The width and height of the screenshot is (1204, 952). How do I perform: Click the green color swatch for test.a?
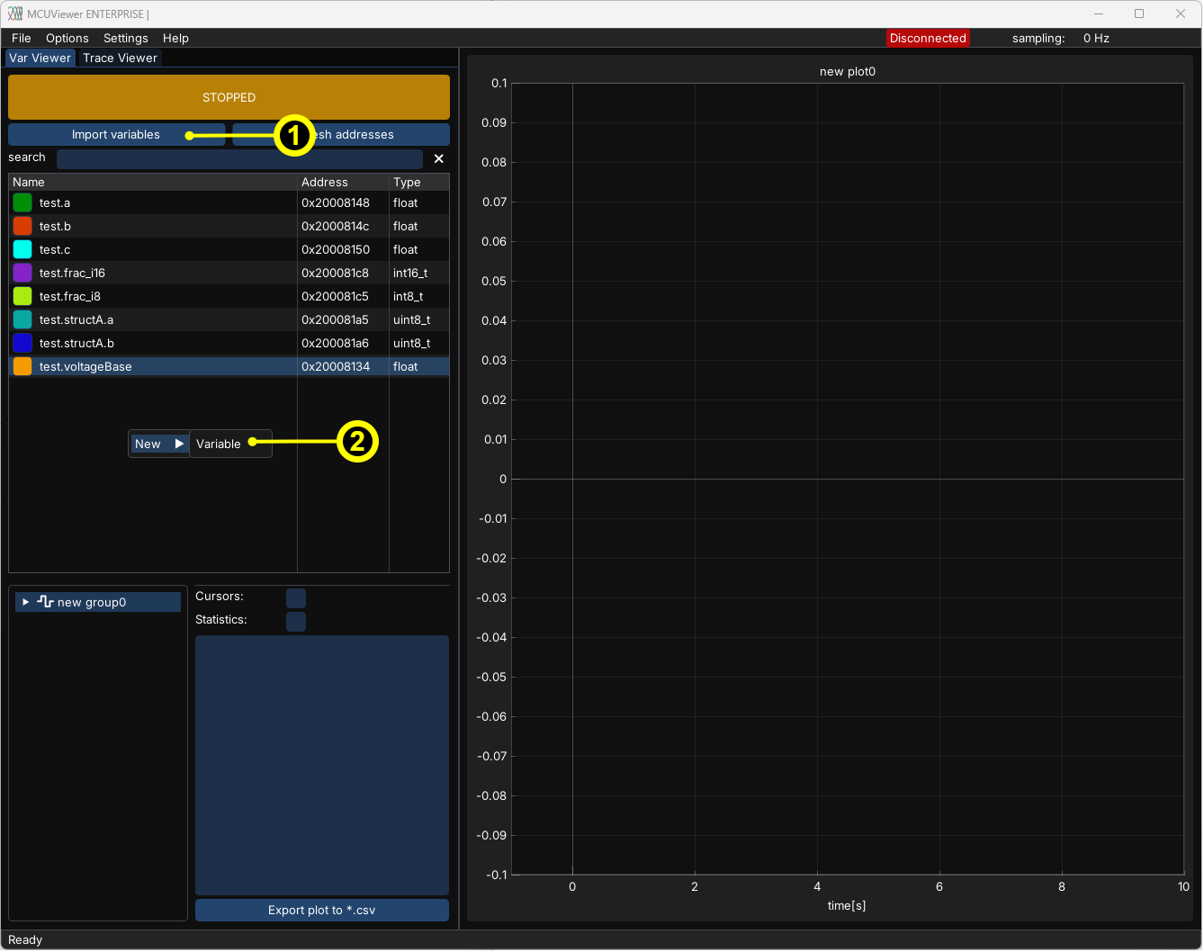22,202
